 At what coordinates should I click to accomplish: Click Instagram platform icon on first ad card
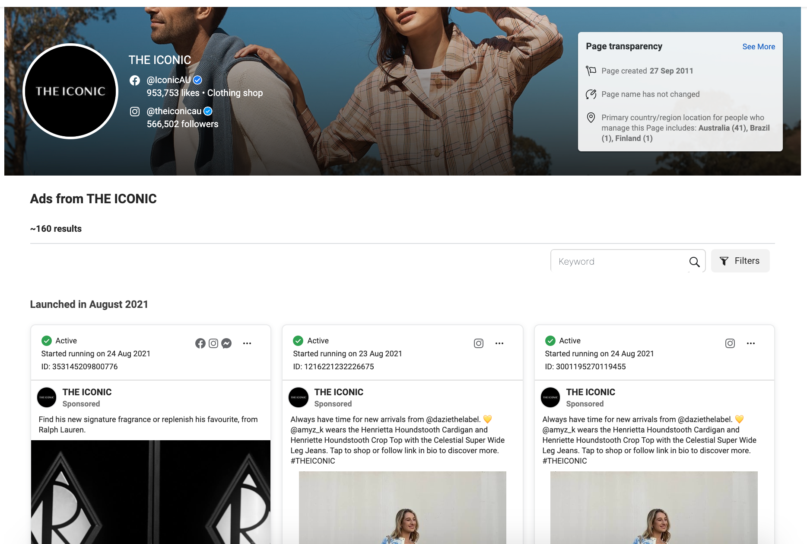pos(213,343)
